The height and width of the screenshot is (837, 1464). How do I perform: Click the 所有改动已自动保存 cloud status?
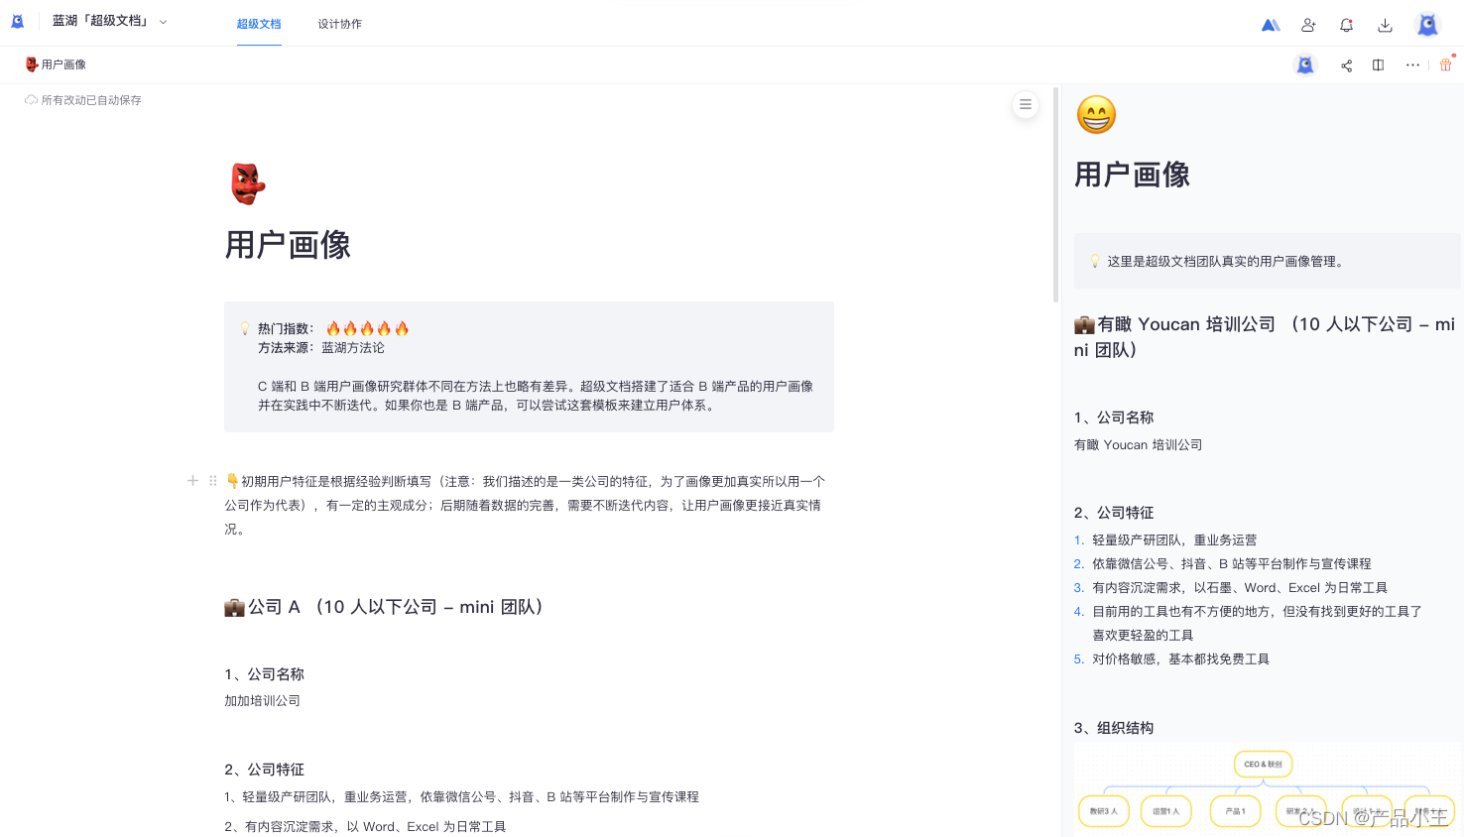coord(83,100)
